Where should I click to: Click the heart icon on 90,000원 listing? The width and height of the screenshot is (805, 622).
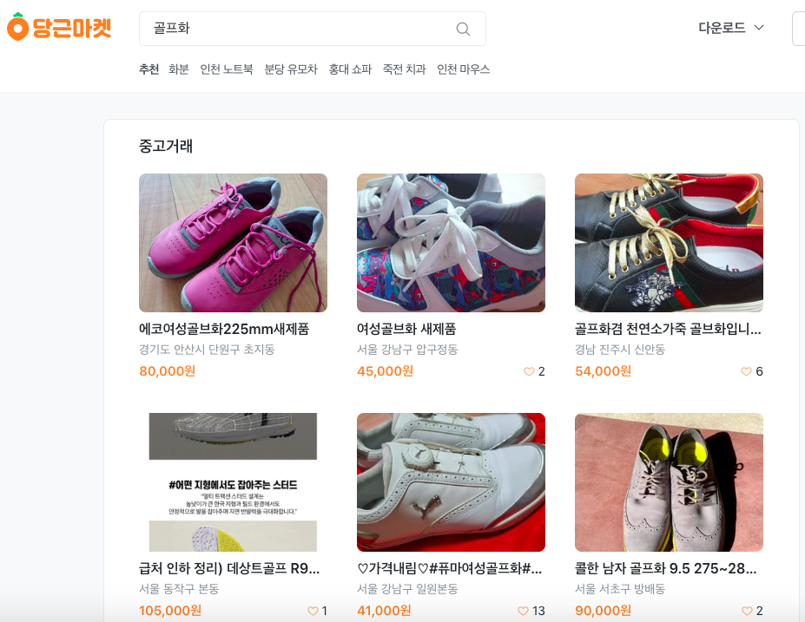point(747,611)
